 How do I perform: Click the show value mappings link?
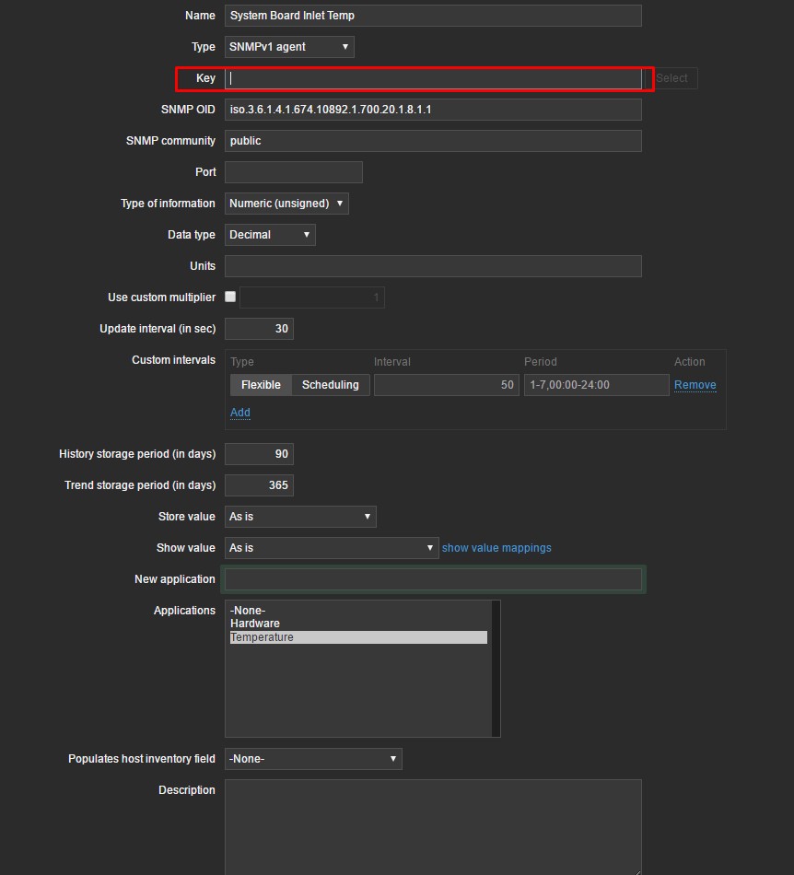(x=496, y=548)
